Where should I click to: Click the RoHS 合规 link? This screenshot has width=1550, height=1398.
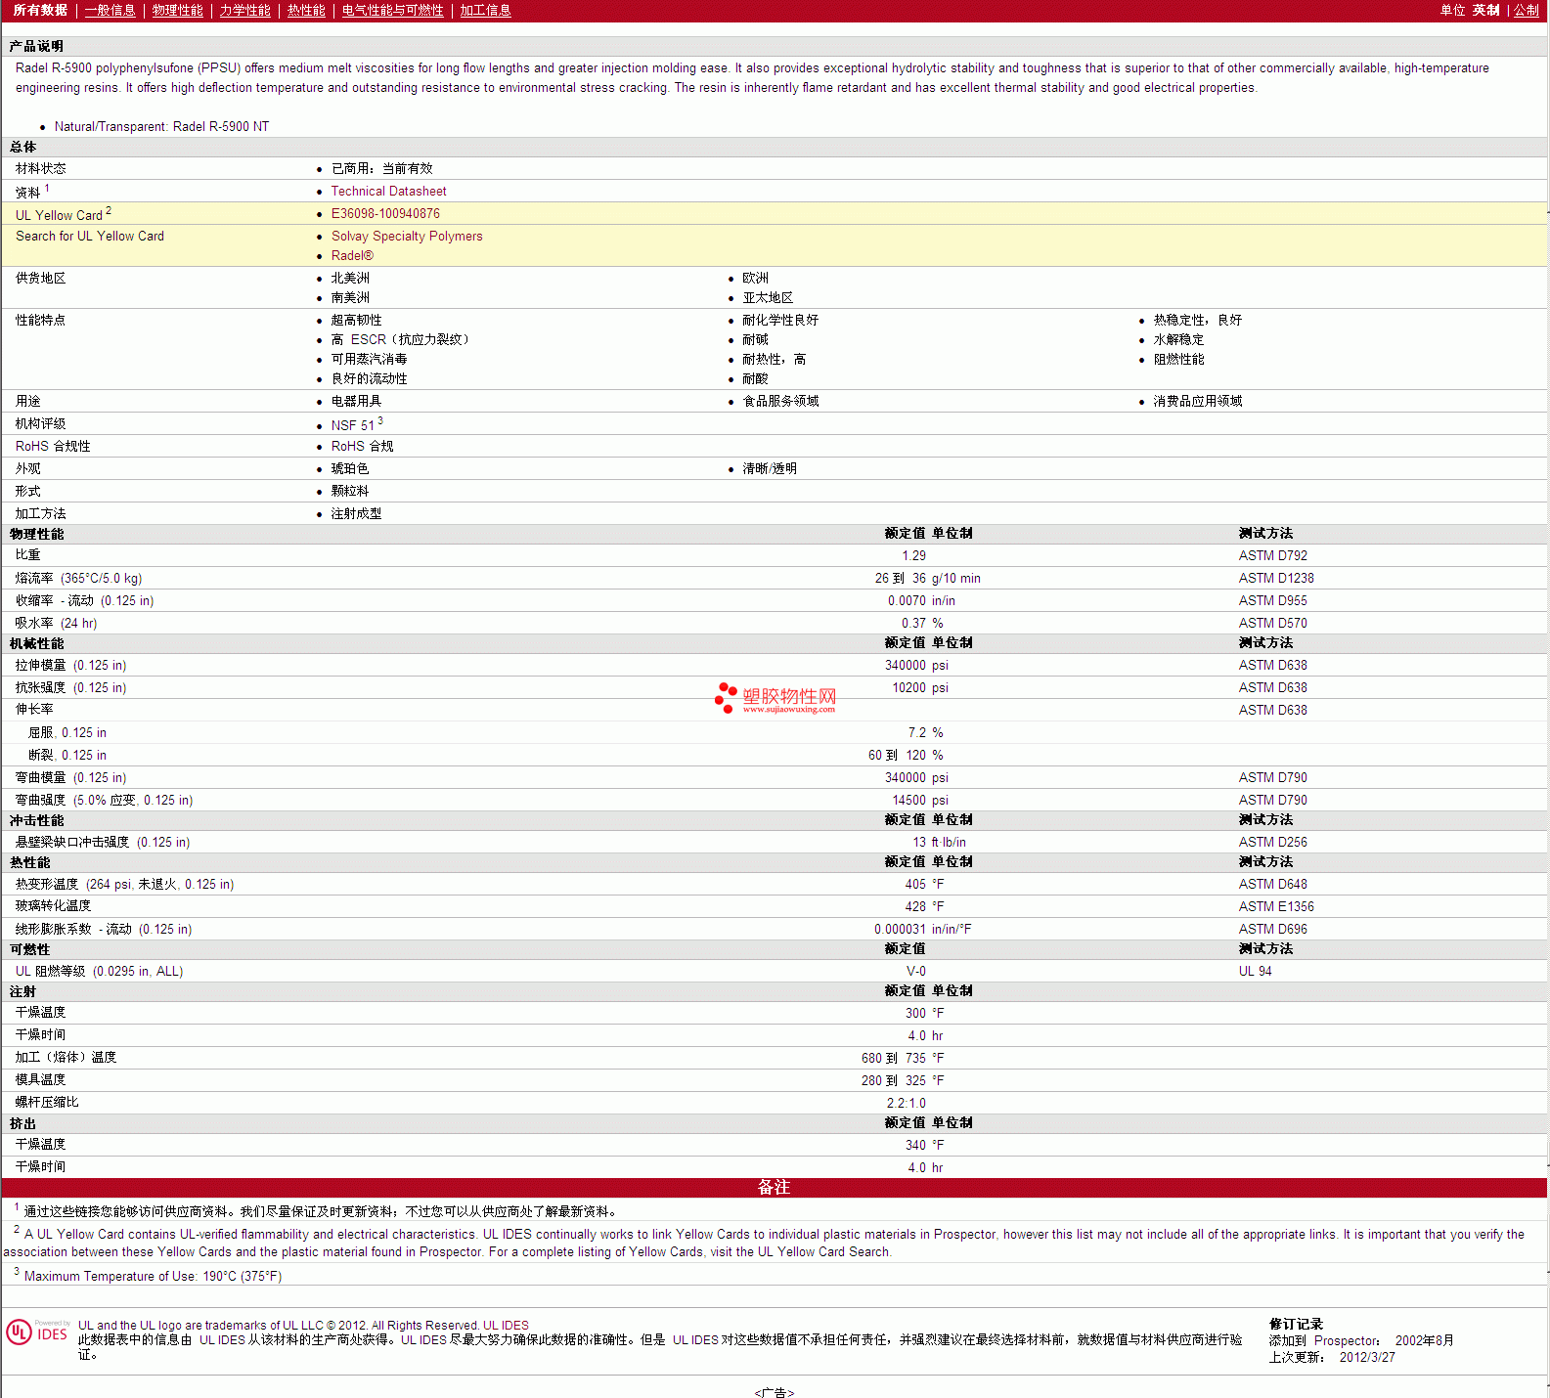pos(362,447)
